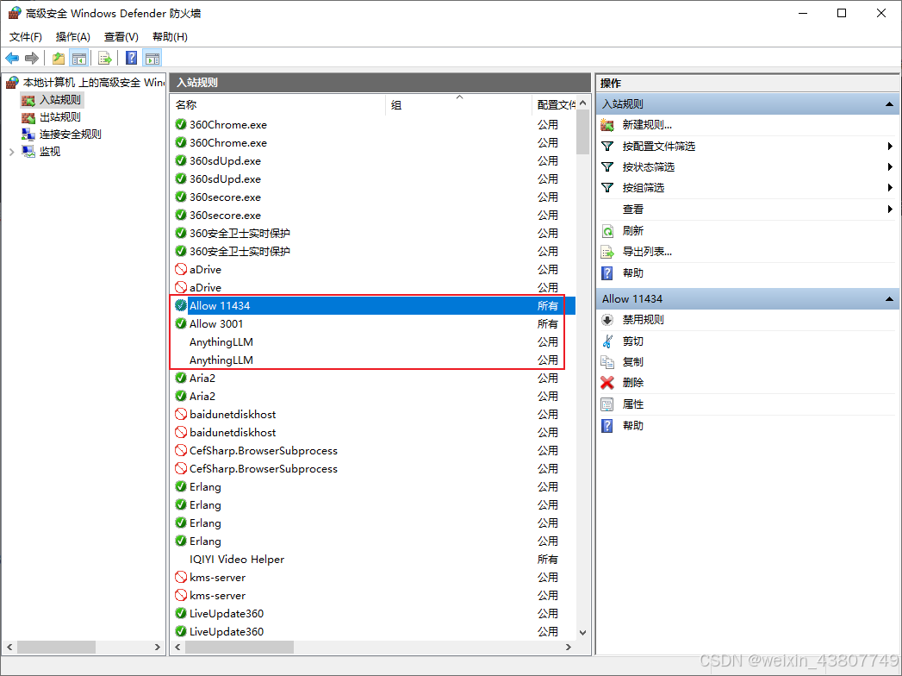Viewport: 902px width, 676px height.
Task: Sort by the 名称 column header
Action: coord(278,105)
